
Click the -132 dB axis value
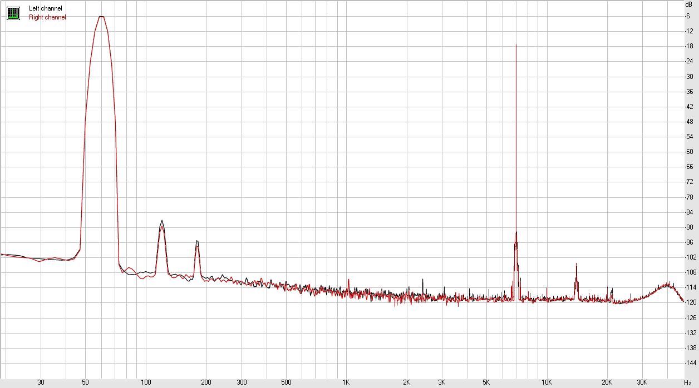(x=690, y=333)
